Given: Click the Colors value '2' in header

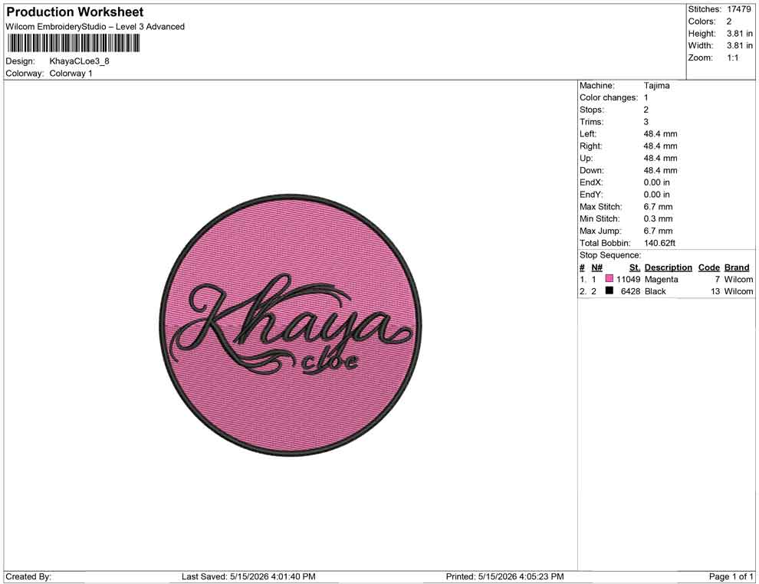Looking at the screenshot, I should point(729,21).
